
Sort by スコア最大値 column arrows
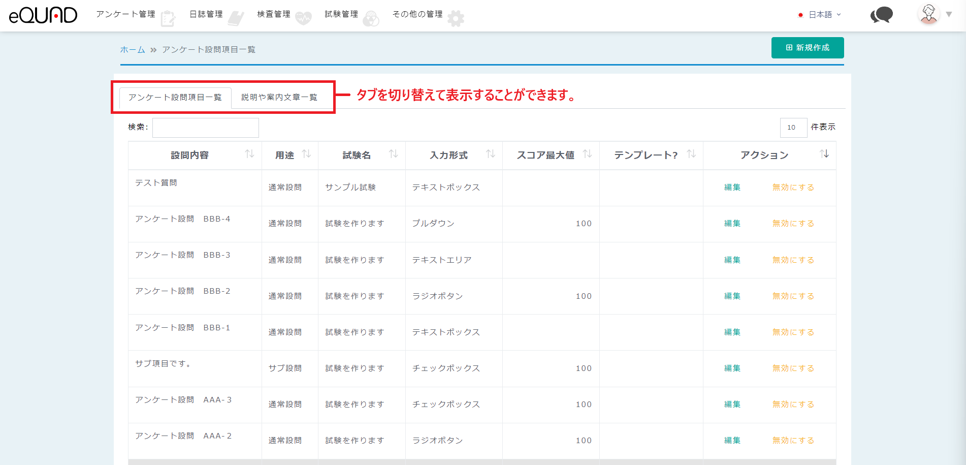pos(588,154)
